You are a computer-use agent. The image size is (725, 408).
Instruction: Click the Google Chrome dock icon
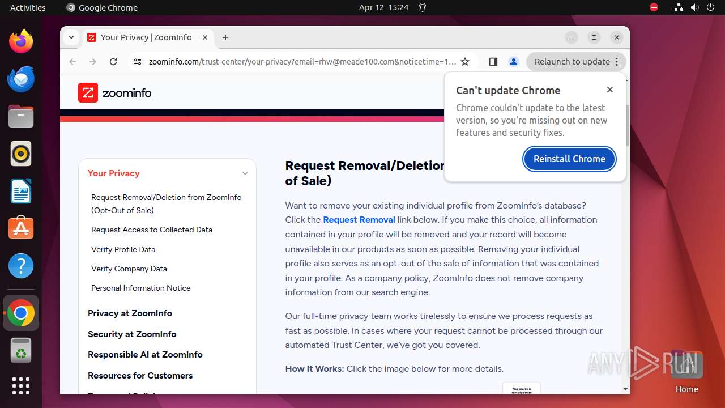(21, 313)
